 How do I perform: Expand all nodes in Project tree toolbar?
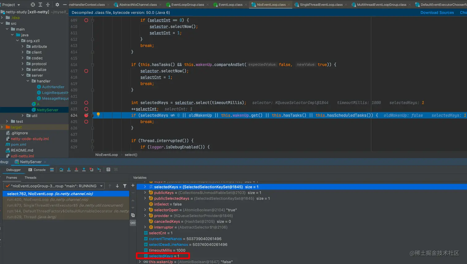tap(40, 5)
